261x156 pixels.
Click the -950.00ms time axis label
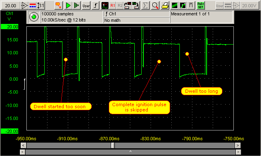(x=26, y=139)
